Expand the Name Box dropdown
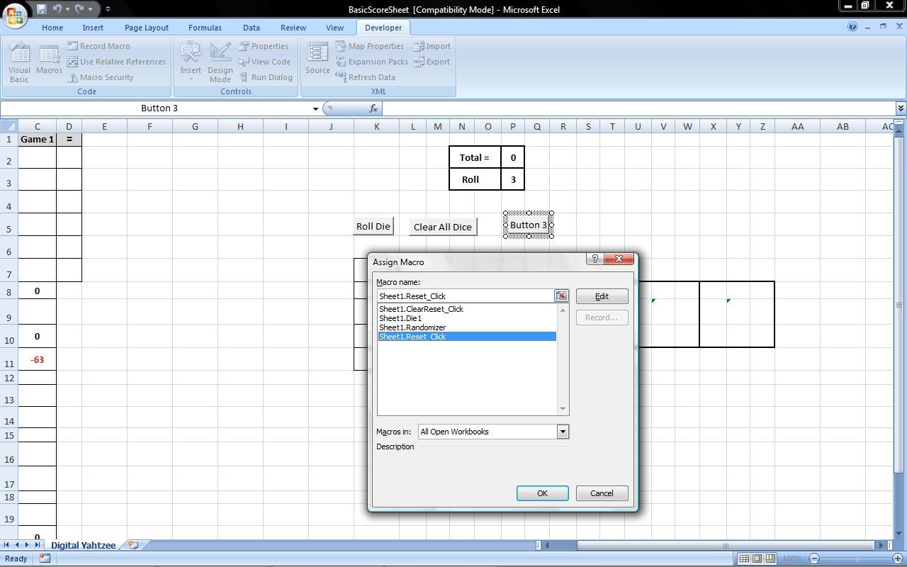 point(315,108)
